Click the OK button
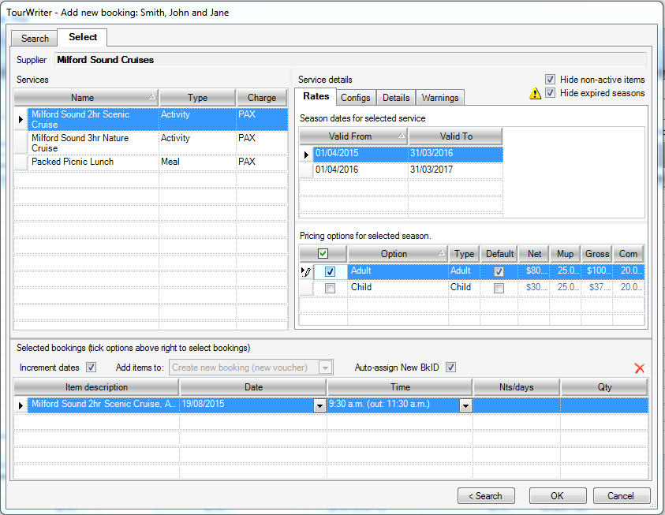This screenshot has height=515, width=665. pos(557,496)
